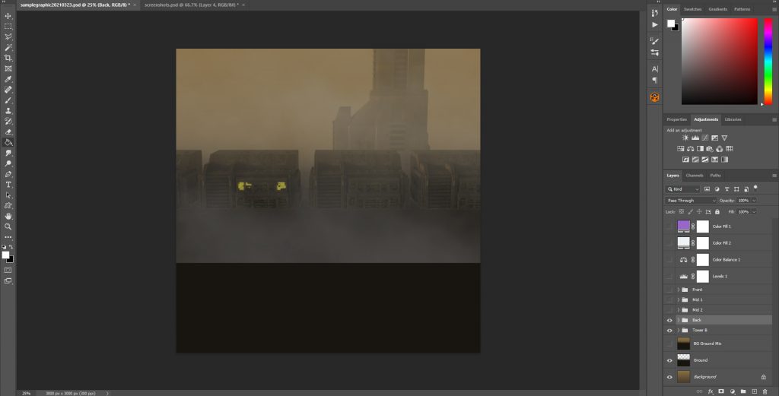Image resolution: width=779 pixels, height=396 pixels.
Task: Add a Vibrance adjustment
Action: point(724,138)
